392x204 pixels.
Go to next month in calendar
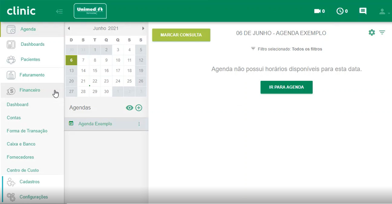click(143, 28)
